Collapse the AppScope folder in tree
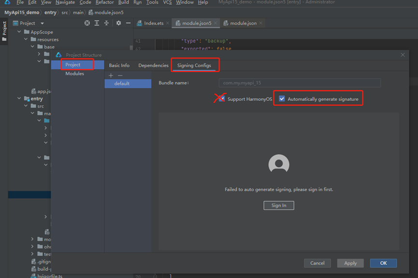The image size is (418, 278). coord(20,32)
